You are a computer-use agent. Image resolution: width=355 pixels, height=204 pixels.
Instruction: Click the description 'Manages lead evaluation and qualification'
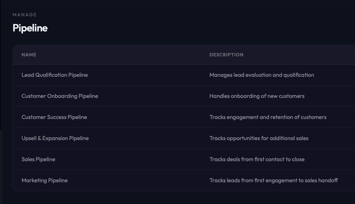[x=262, y=75]
